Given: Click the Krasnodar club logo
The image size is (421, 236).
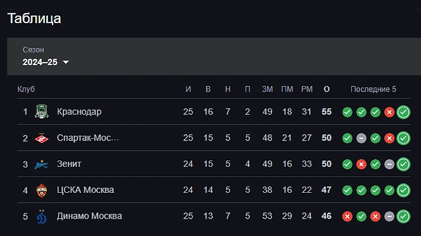Looking at the screenshot, I should (x=41, y=112).
